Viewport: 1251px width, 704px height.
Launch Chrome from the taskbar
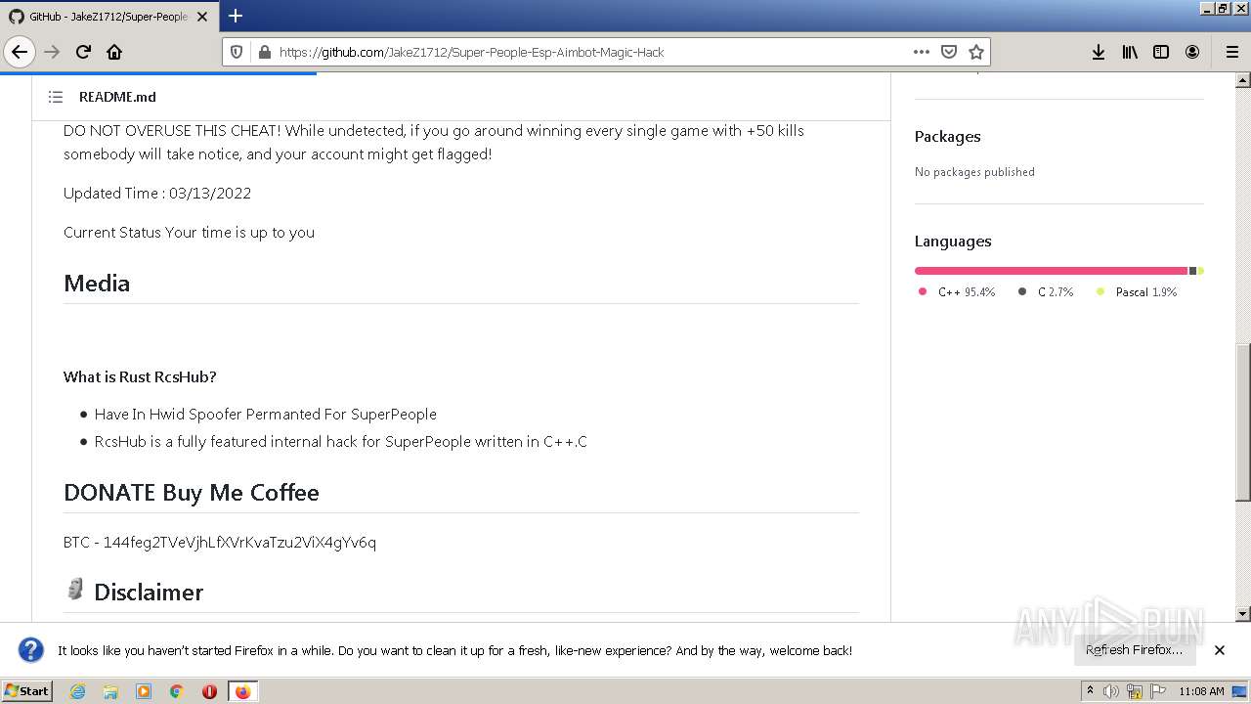click(177, 691)
